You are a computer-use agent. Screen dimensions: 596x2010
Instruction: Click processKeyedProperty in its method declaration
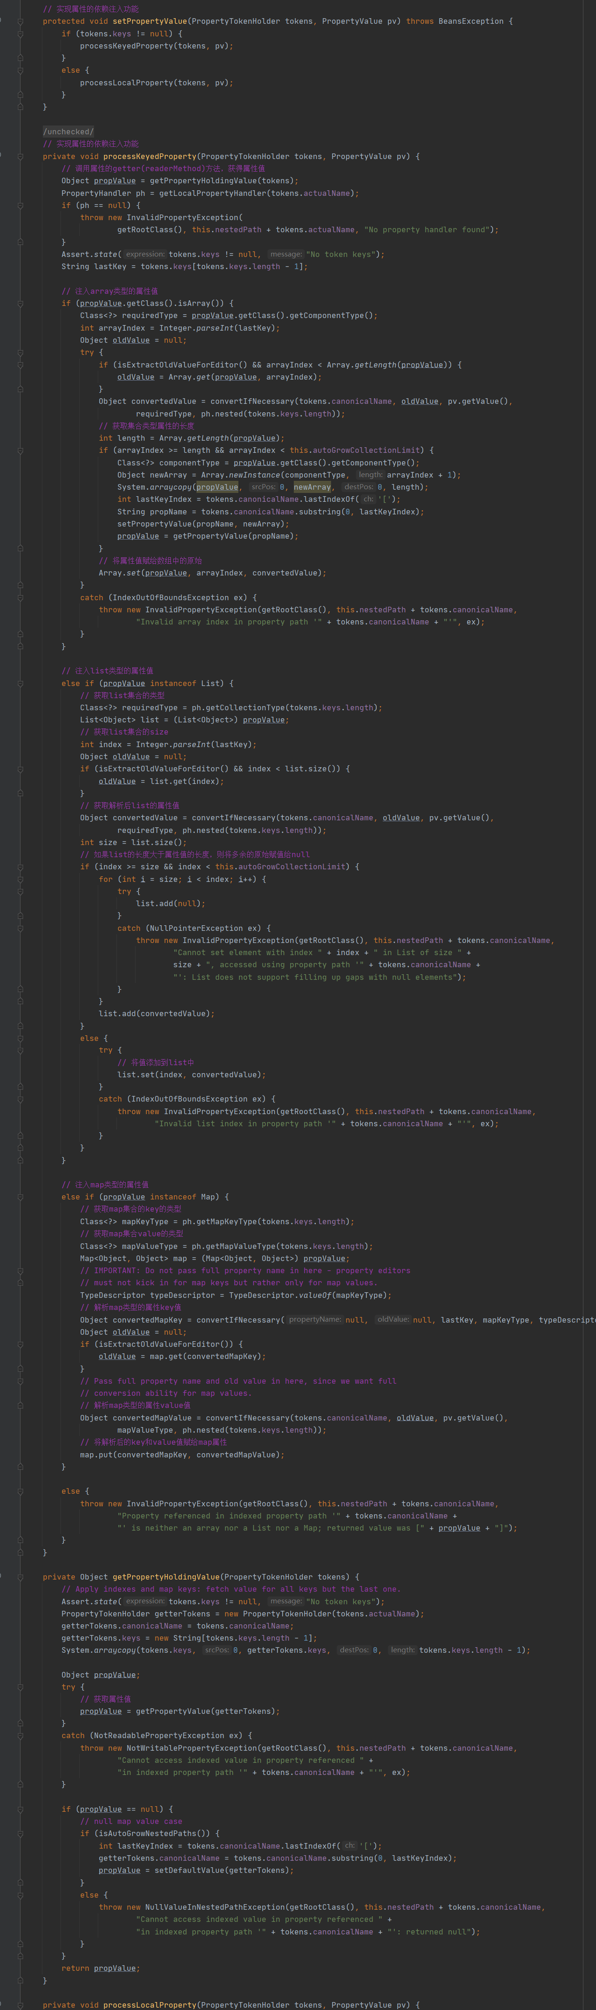click(149, 156)
